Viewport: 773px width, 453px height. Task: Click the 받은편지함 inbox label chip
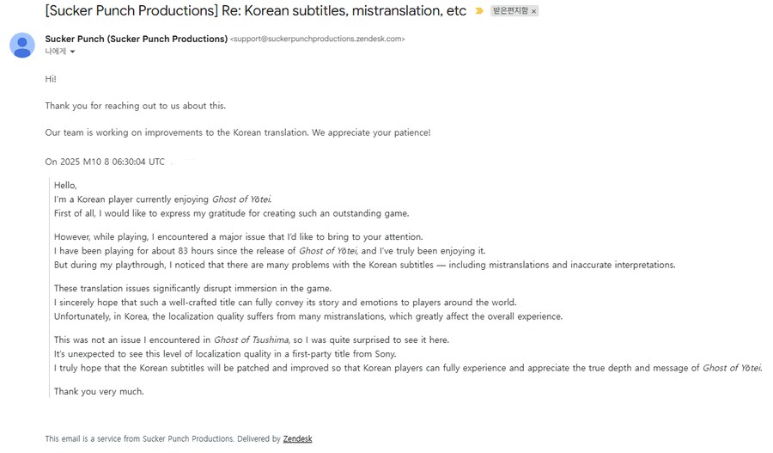click(510, 11)
